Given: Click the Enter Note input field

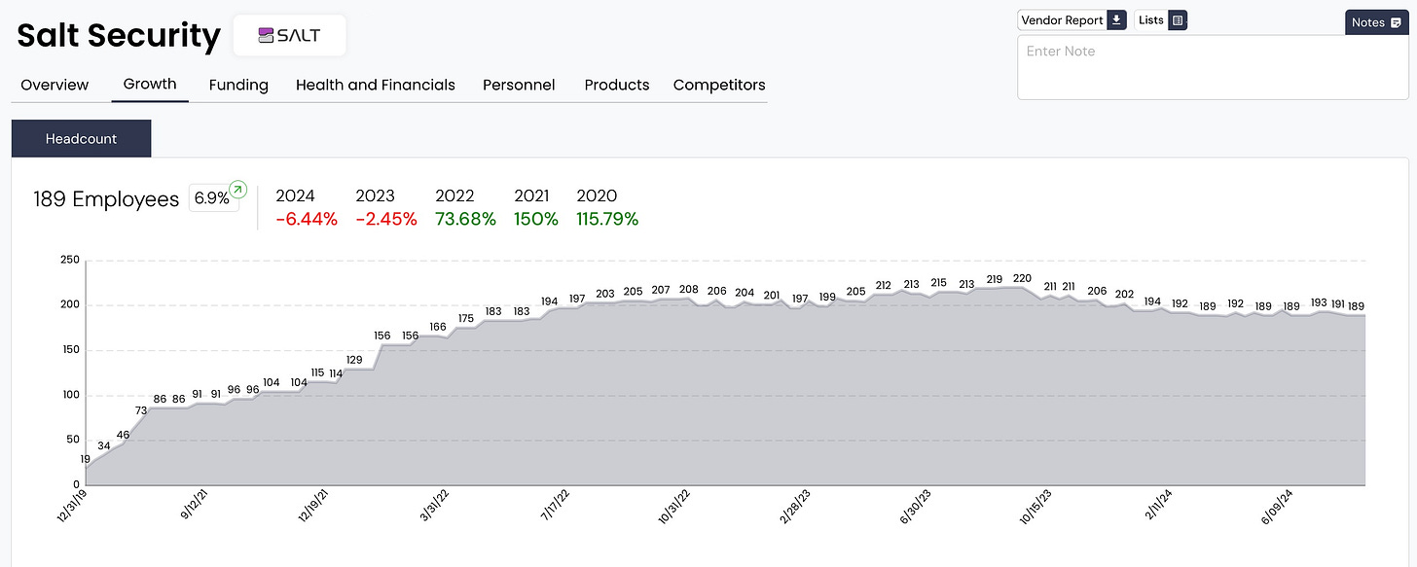Looking at the screenshot, I should 1213,67.
